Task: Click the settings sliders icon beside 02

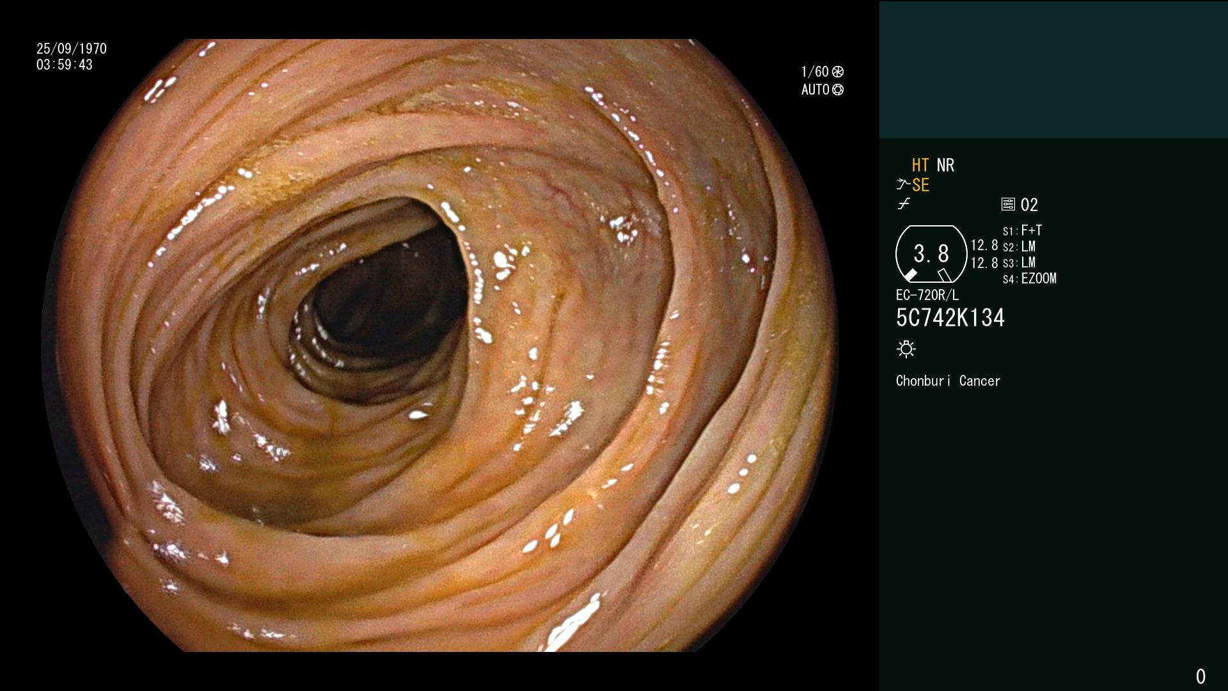Action: [x=1008, y=205]
